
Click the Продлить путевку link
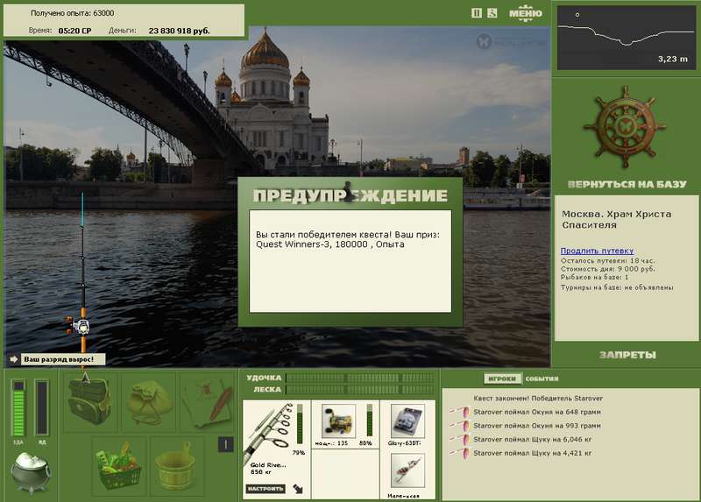click(x=597, y=251)
